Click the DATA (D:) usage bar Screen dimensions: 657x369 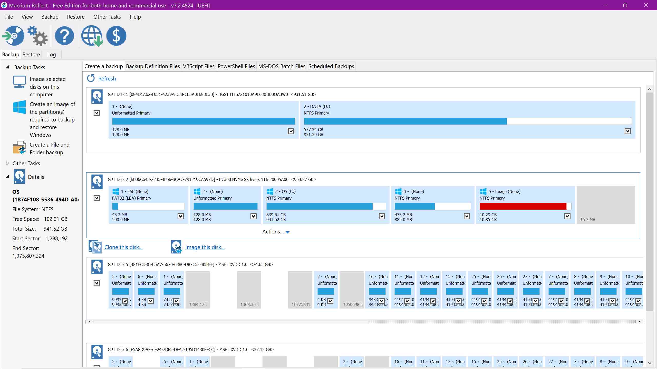click(x=468, y=121)
